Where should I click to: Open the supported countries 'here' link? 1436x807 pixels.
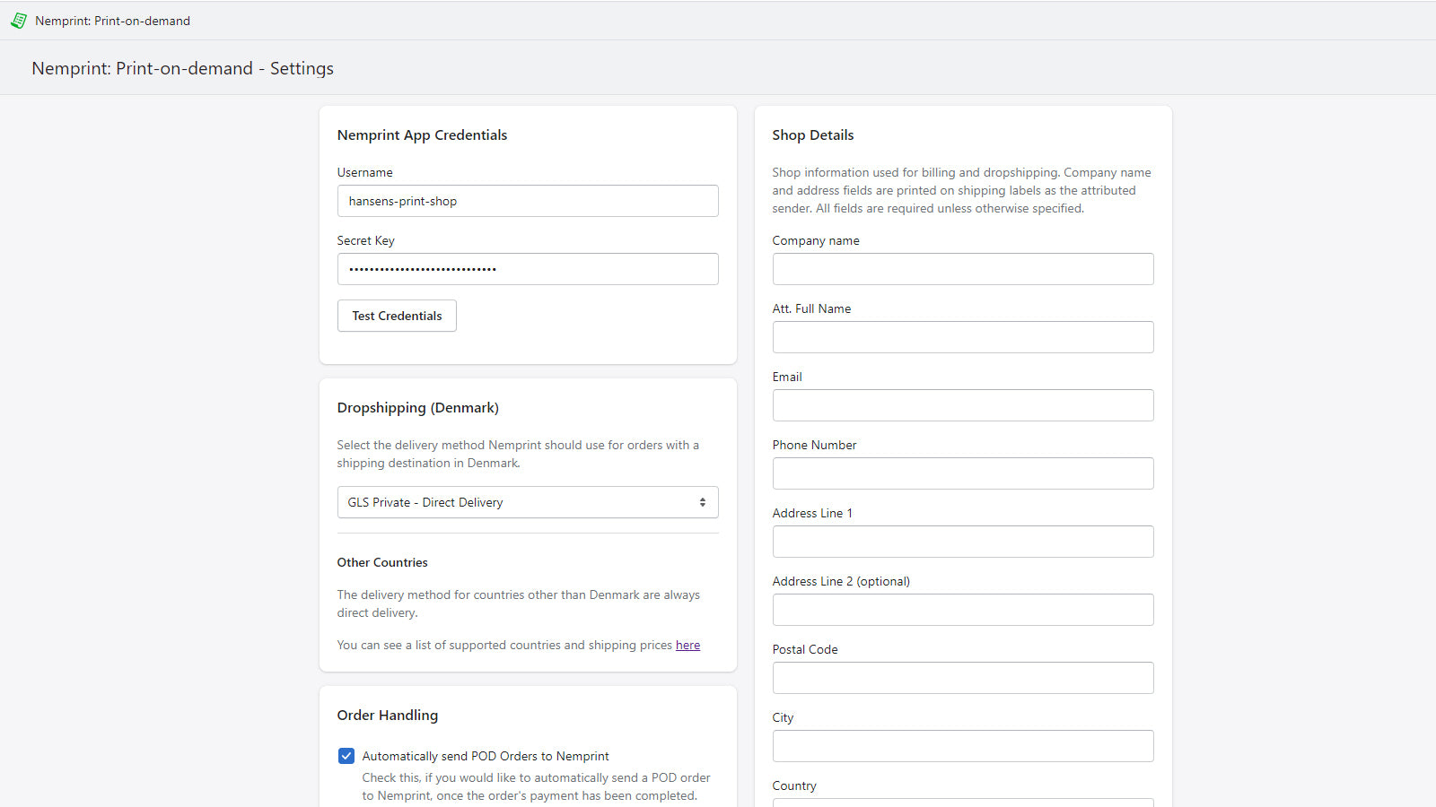click(687, 645)
